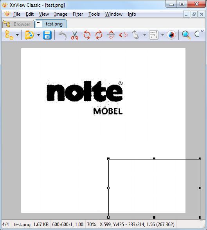Click the 4/4 file index status
Image resolution: width=207 pixels, height=230 pixels.
(x=5, y=225)
